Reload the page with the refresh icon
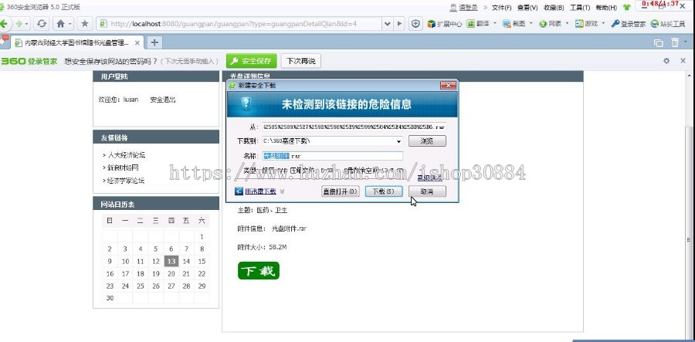This screenshot has width=695, height=342. (42, 23)
